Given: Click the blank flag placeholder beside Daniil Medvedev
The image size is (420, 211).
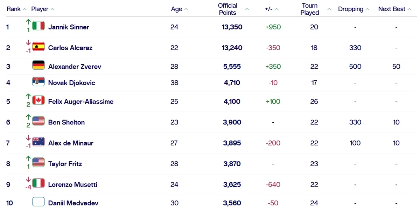Looking at the screenshot, I should [x=38, y=202].
